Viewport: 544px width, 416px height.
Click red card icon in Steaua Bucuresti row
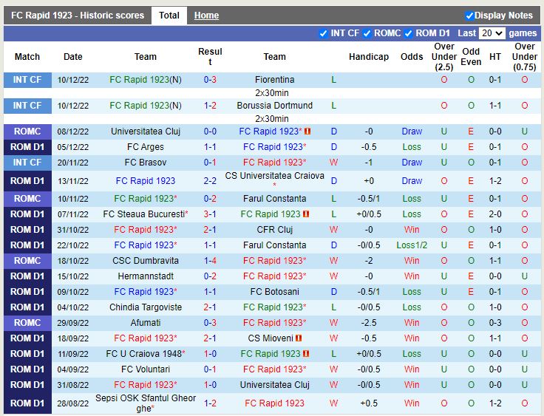coord(306,214)
